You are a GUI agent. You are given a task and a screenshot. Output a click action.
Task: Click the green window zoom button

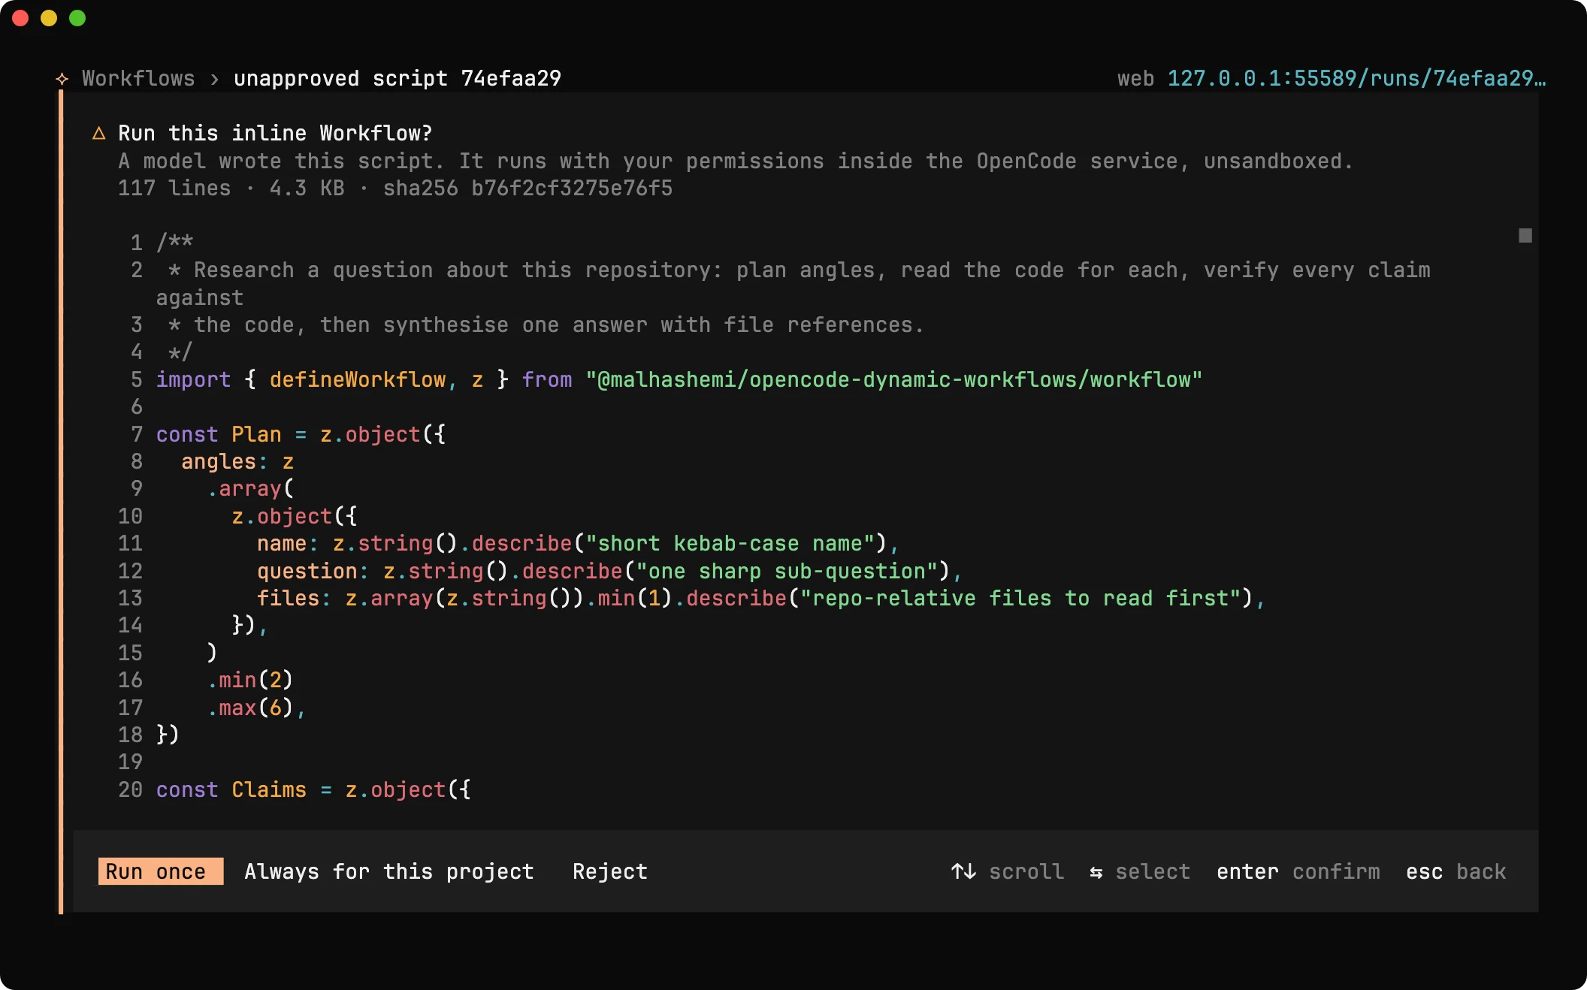pos(77,18)
